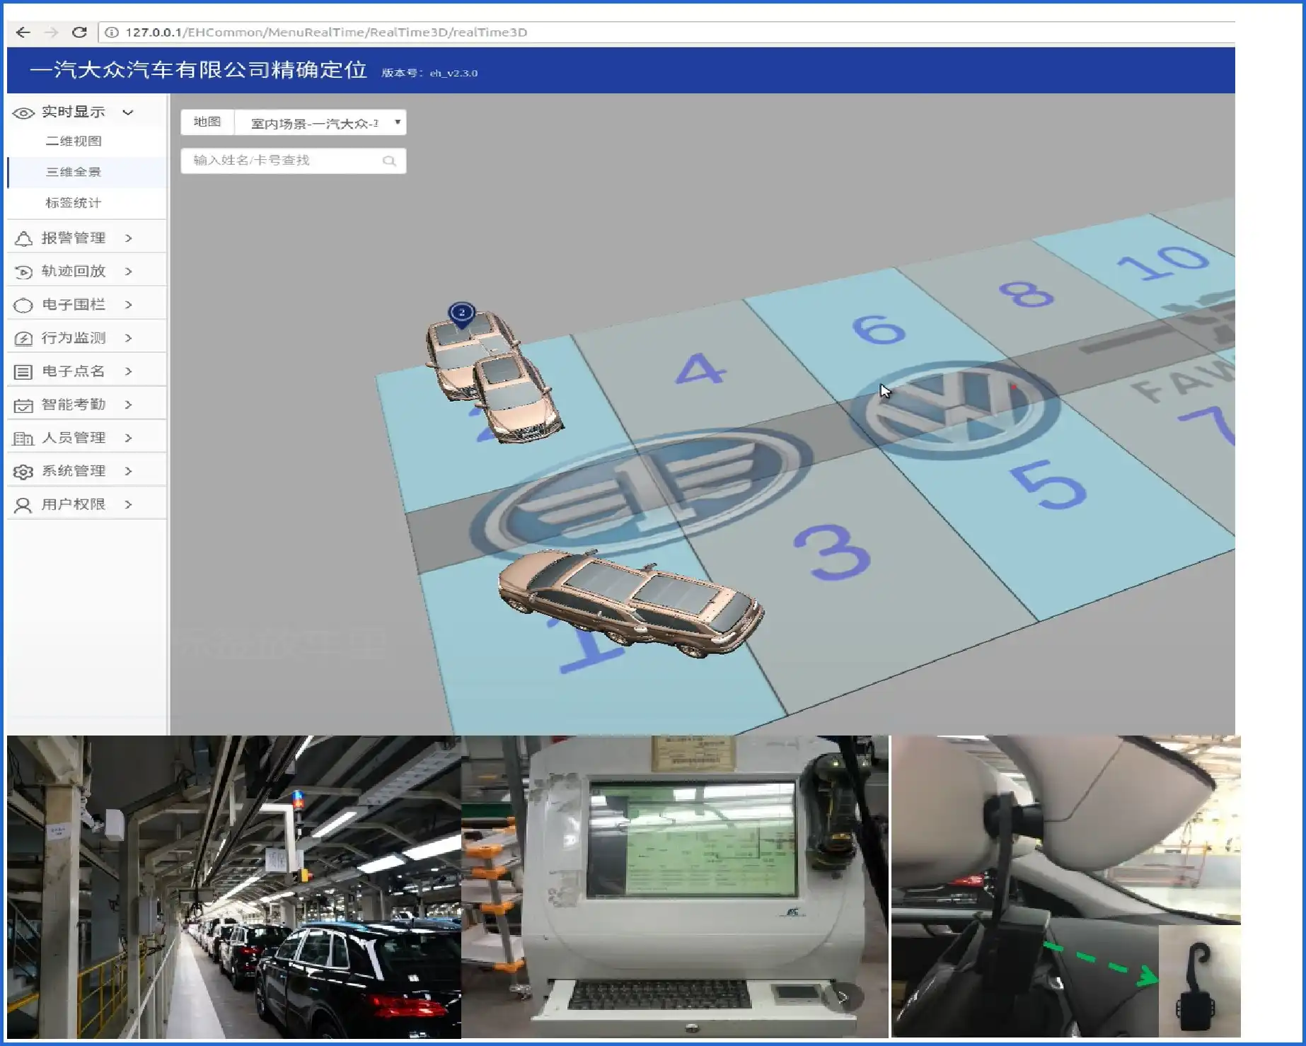Click the zone number 3 on the map
This screenshot has height=1046, width=1306.
[x=833, y=553]
